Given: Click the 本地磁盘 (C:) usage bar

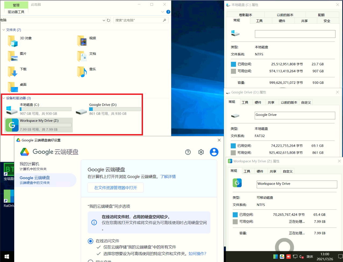Looking at the screenshot, I should coord(45,109).
